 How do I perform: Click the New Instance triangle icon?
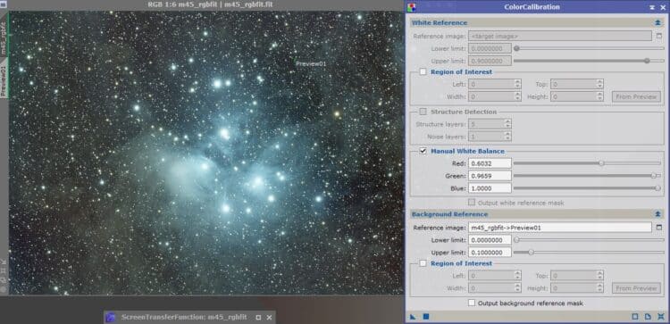(x=413, y=317)
